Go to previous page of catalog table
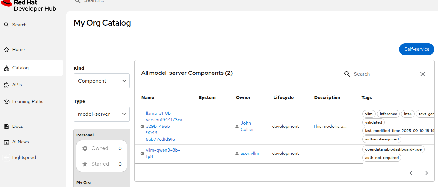The image size is (438, 187). click(x=411, y=173)
